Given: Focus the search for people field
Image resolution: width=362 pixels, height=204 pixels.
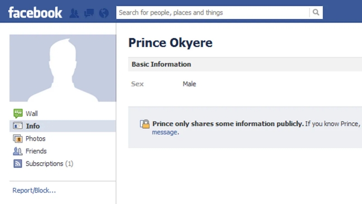Looking at the screenshot, I should [213, 13].
